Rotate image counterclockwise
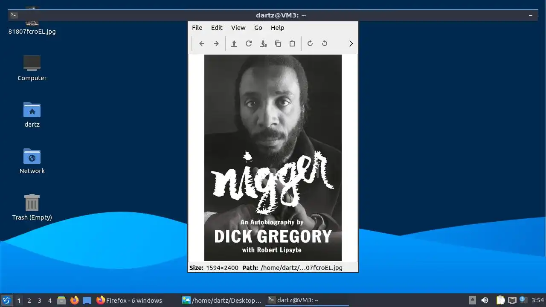This screenshot has height=307, width=546. (325, 43)
